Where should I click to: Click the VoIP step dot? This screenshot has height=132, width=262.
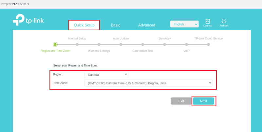(x=186, y=44)
